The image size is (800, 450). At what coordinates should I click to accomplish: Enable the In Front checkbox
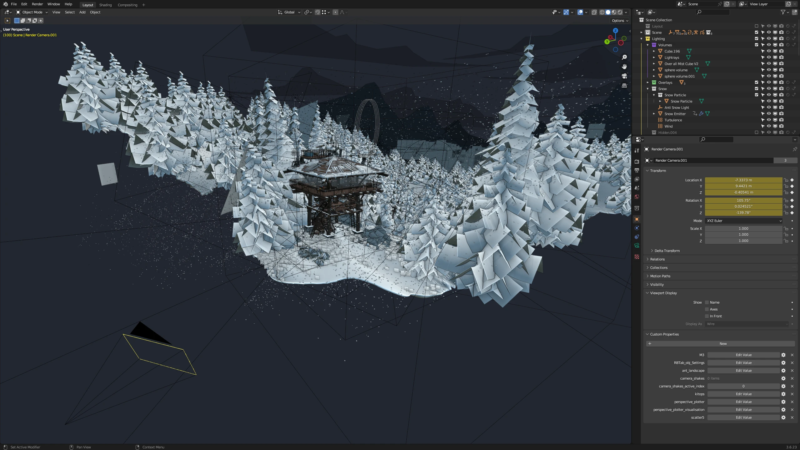707,316
